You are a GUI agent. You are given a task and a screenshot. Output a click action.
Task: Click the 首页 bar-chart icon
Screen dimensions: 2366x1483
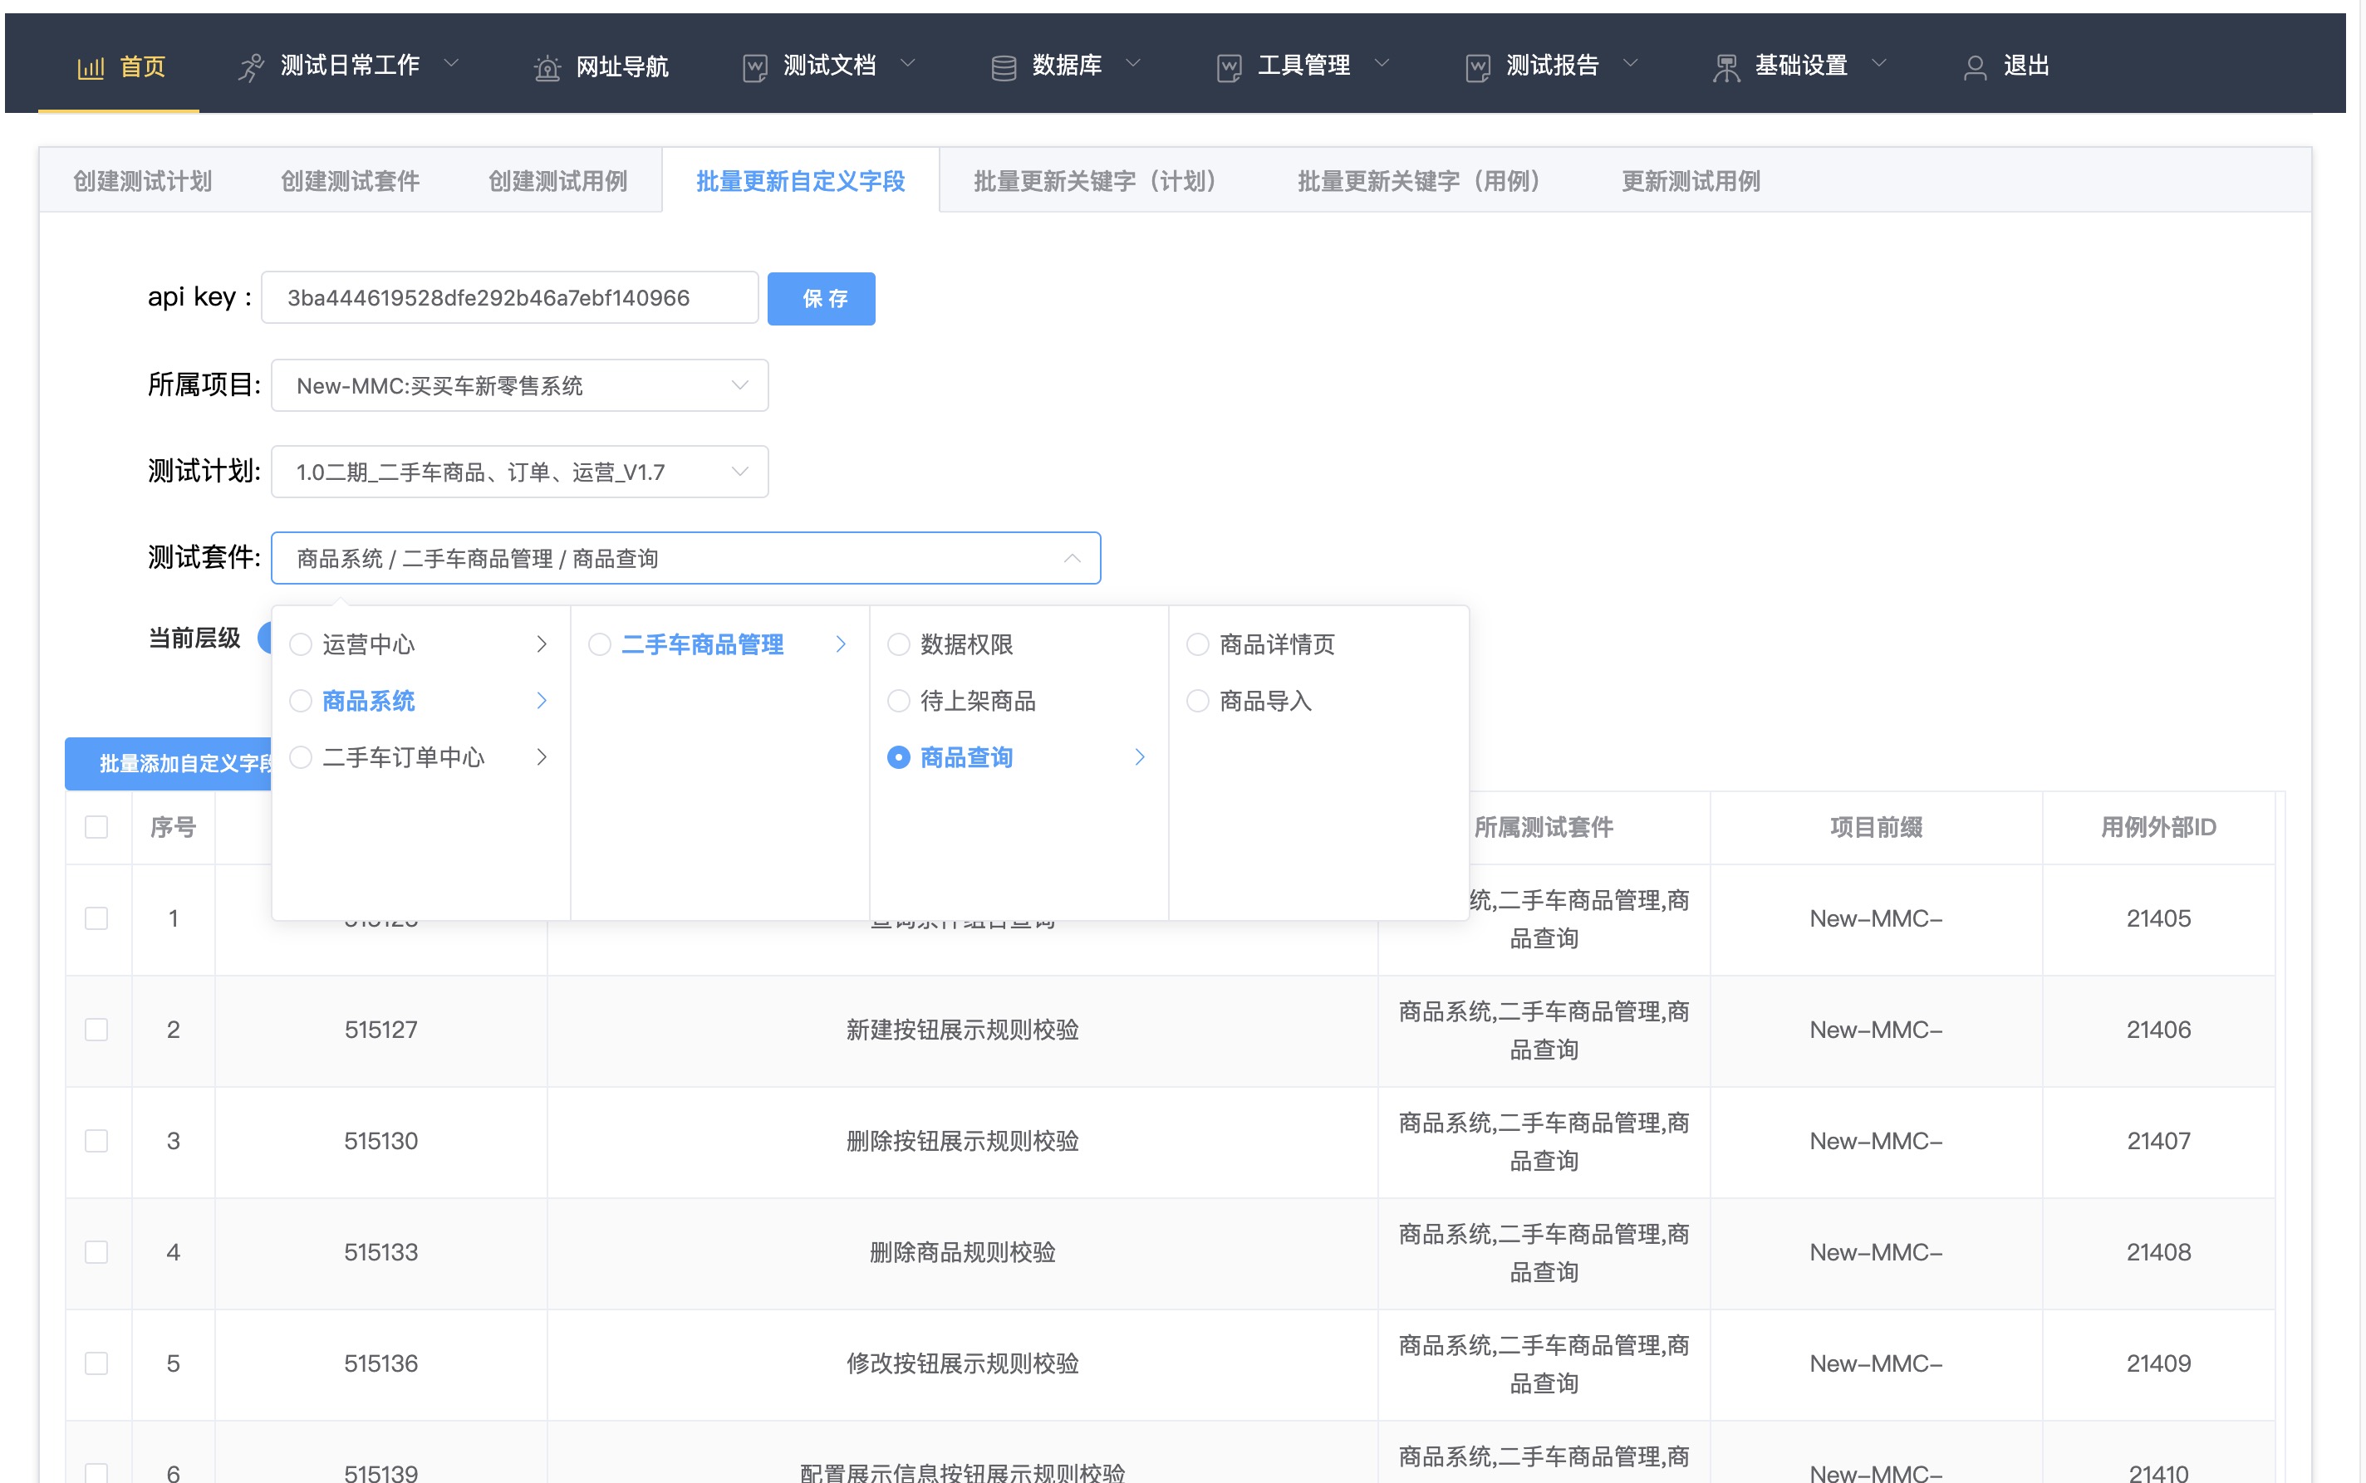pos(91,68)
